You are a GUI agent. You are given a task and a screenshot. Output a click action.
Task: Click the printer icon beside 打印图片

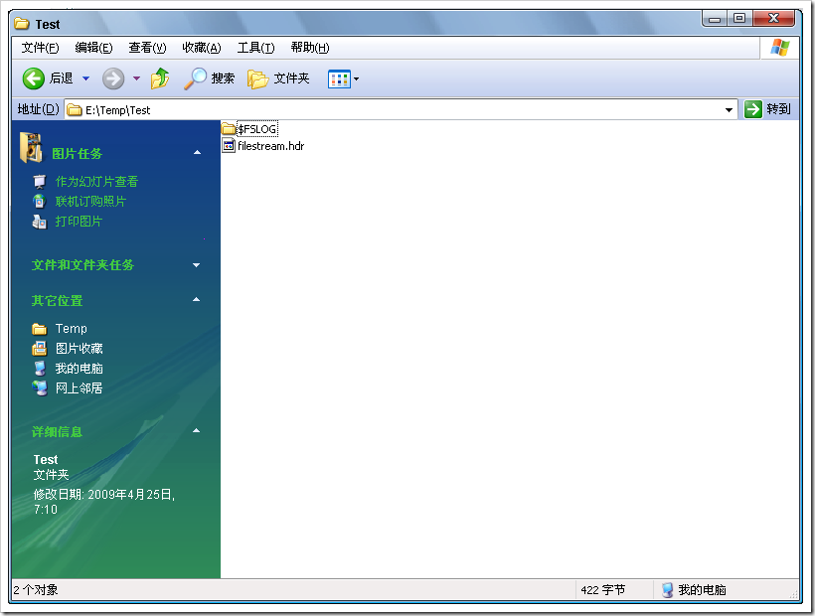40,222
